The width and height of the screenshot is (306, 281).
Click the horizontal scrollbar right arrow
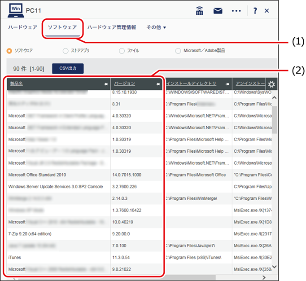tap(264, 277)
